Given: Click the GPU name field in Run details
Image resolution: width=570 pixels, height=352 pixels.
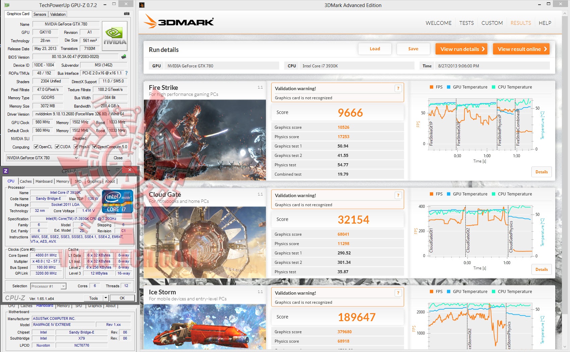Looking at the screenshot, I should (x=214, y=66).
